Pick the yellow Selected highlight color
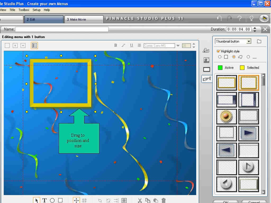The width and height of the screenshot is (271, 203). (x=242, y=68)
